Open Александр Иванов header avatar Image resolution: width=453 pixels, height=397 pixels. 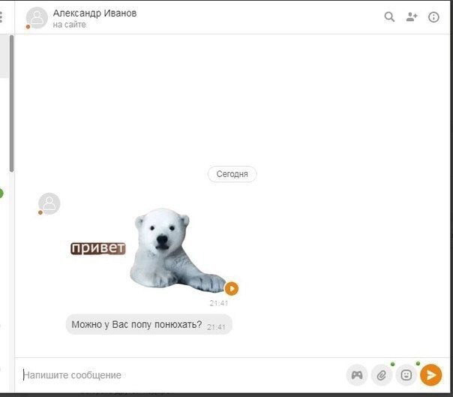coord(37,18)
